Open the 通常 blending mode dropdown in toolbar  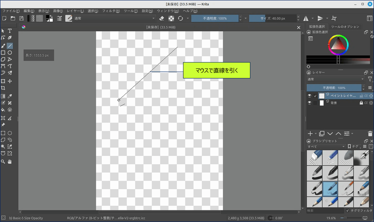(115, 18)
